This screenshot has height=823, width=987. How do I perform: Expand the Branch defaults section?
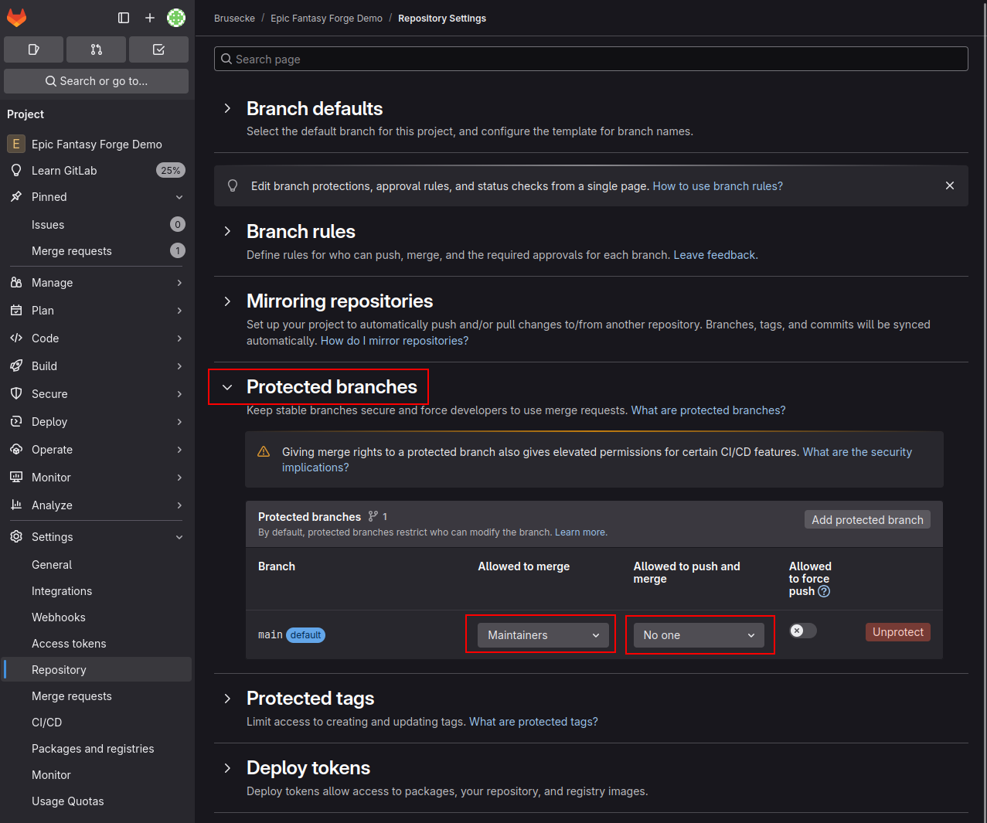click(227, 108)
